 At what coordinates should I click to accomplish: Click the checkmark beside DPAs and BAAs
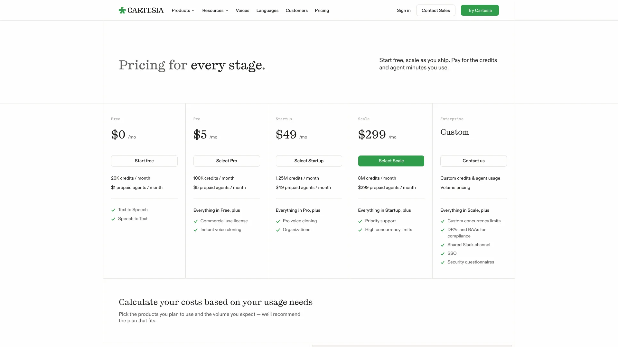pos(443,230)
